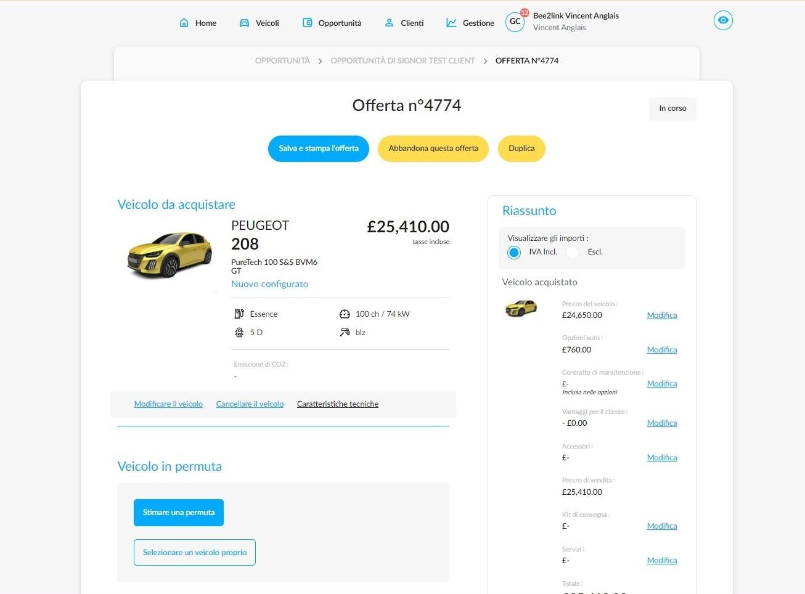This screenshot has width=805, height=594.
Task: Open Veicoli car icon in navigation
Action: tap(244, 23)
